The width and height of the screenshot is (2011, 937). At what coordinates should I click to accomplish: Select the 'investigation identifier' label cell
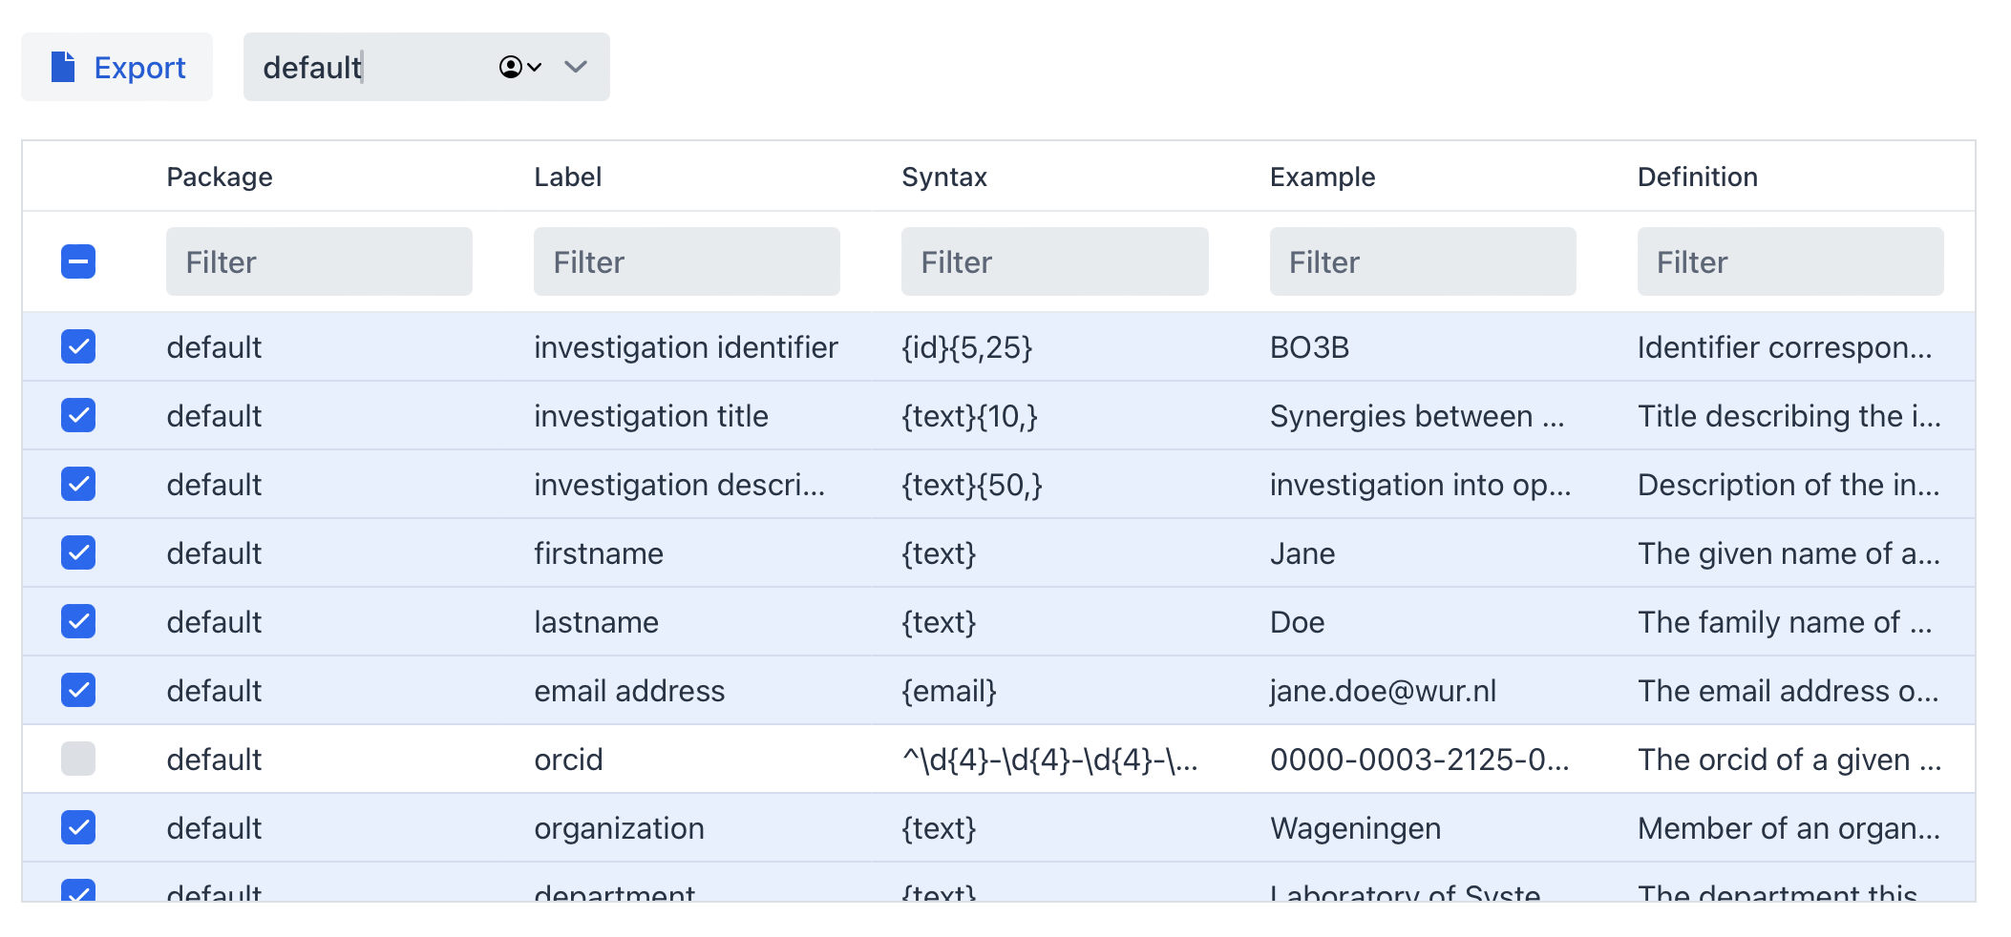pyautogui.click(x=686, y=347)
